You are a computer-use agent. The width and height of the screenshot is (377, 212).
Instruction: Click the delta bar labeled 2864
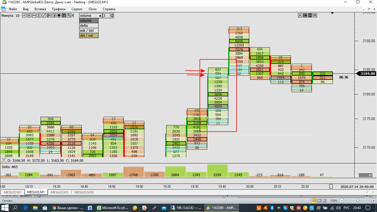[x=176, y=172]
